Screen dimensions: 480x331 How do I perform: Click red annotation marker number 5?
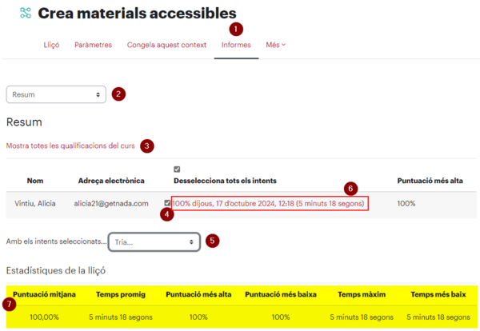click(212, 241)
